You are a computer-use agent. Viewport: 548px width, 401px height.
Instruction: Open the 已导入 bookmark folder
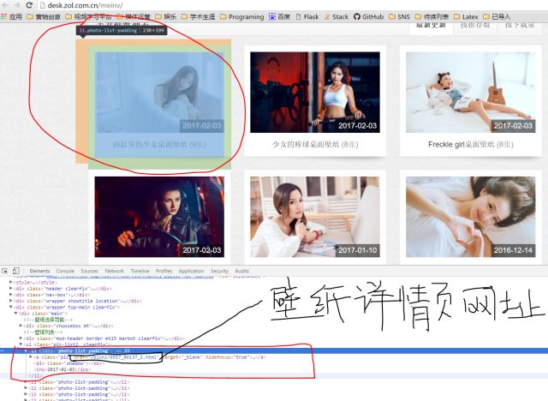point(497,17)
